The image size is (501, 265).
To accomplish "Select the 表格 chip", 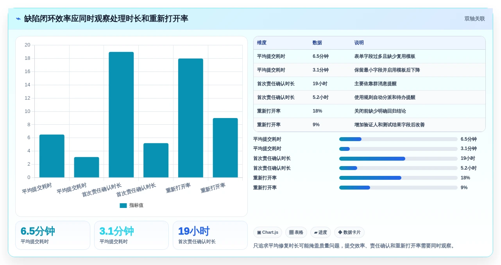I will click(296, 232).
